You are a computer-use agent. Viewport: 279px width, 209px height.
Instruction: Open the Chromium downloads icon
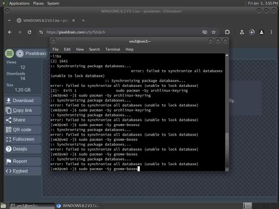coord(251,32)
